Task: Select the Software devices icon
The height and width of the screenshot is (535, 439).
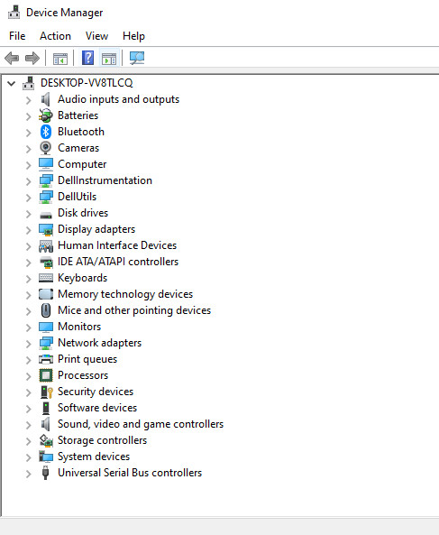Action: 45,408
